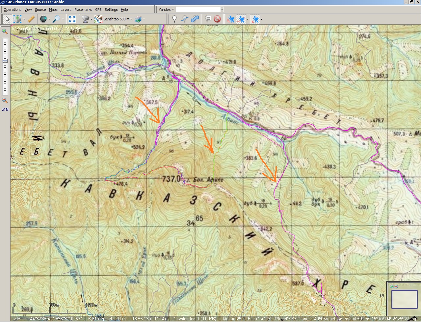This screenshot has width=421, height=322.
Task: Expand the layers selection dropdown arrow
Action: [x=144, y=19]
